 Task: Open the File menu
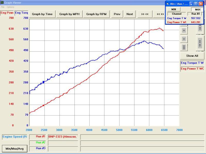pyautogui.click(x=3, y=7)
